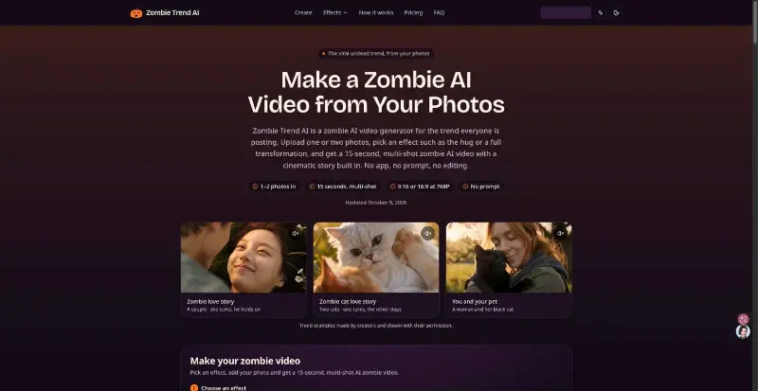Click the '15 seconds, multi-shot' badge
The image size is (758, 391).
pyautogui.click(x=343, y=187)
